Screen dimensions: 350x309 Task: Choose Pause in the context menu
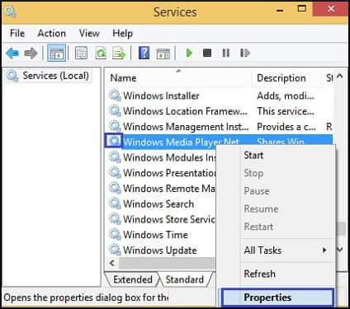click(x=276, y=191)
